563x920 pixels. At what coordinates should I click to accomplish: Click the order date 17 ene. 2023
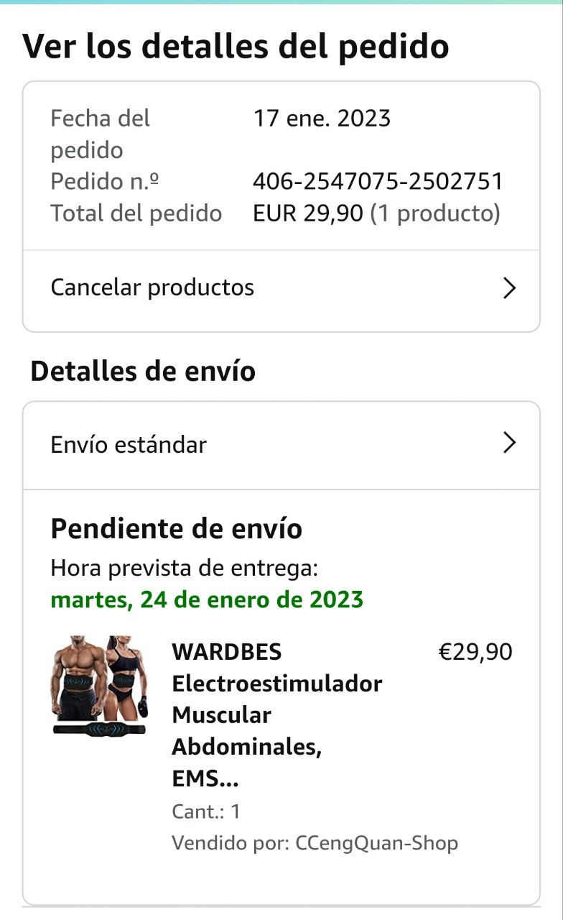point(322,119)
